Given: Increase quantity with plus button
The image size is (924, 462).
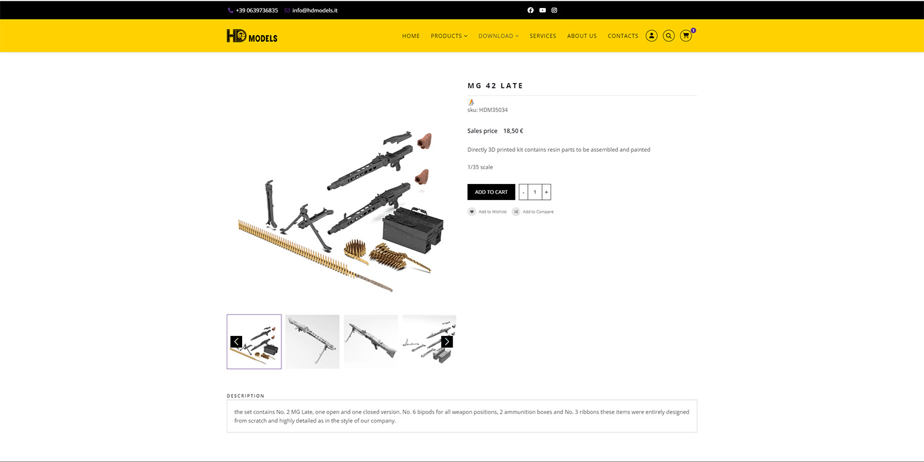Looking at the screenshot, I should 546,192.
